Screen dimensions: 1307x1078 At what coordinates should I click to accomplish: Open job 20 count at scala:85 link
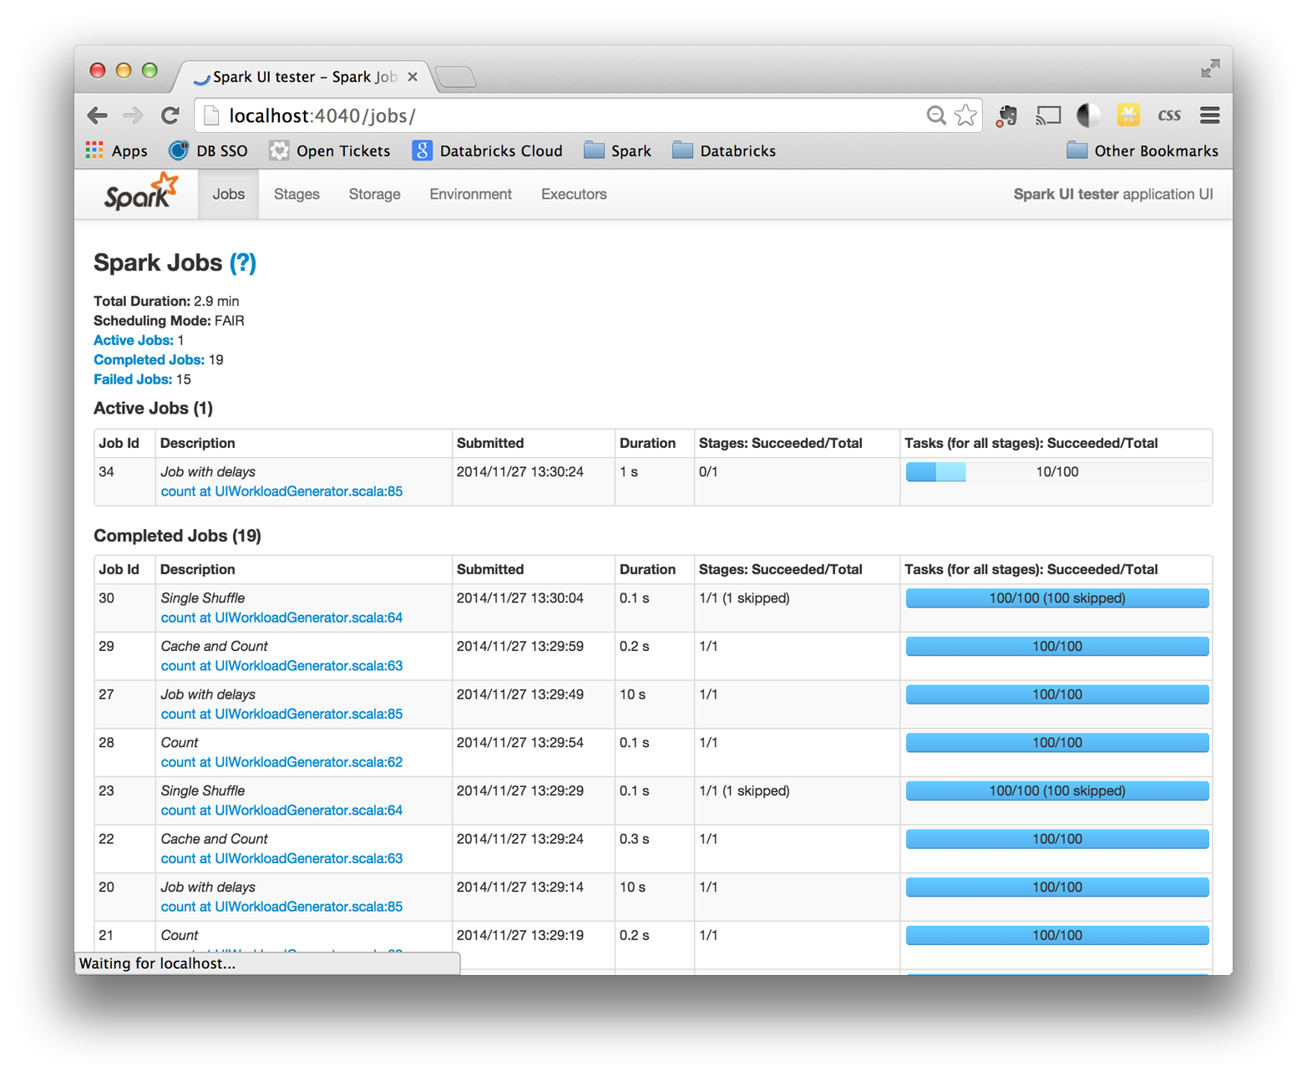click(281, 907)
